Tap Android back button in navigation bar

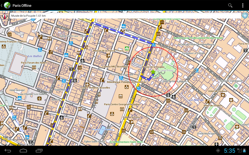tap(8, 151)
